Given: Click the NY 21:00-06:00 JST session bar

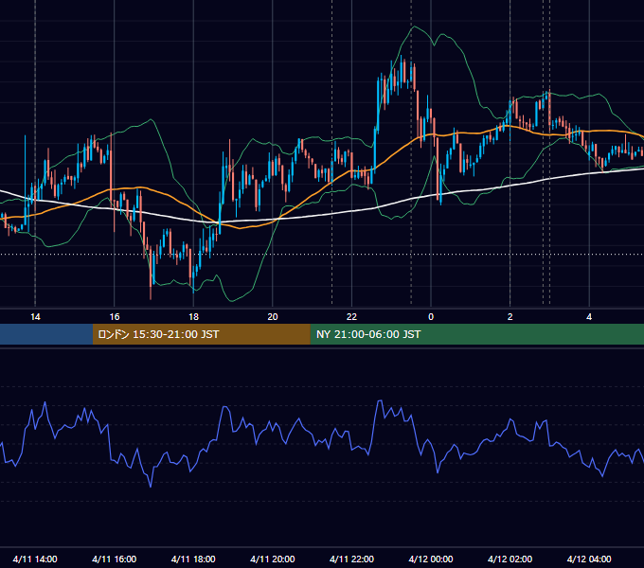Looking at the screenshot, I should (x=476, y=334).
